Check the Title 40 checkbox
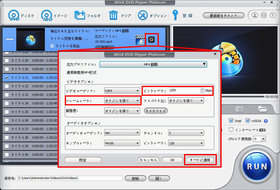 (x=7, y=155)
